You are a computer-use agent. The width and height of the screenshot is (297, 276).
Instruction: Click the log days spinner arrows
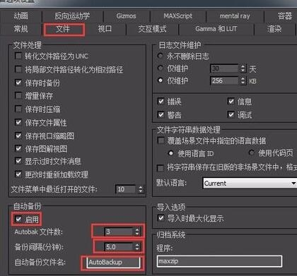243,68
